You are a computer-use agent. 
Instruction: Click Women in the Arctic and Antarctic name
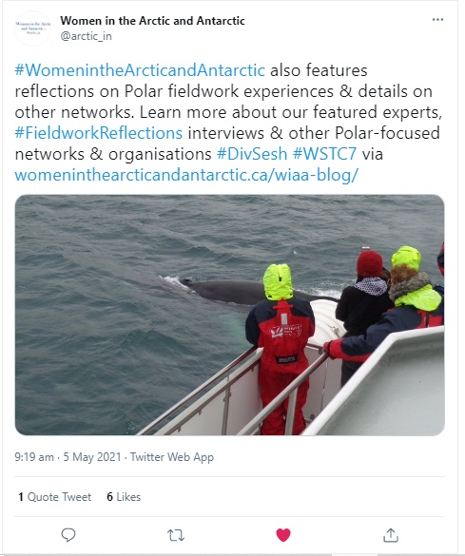(152, 21)
